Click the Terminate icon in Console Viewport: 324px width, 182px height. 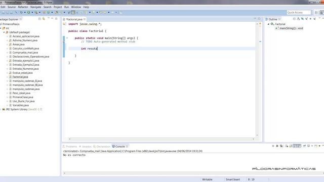pyautogui.click(x=273, y=146)
